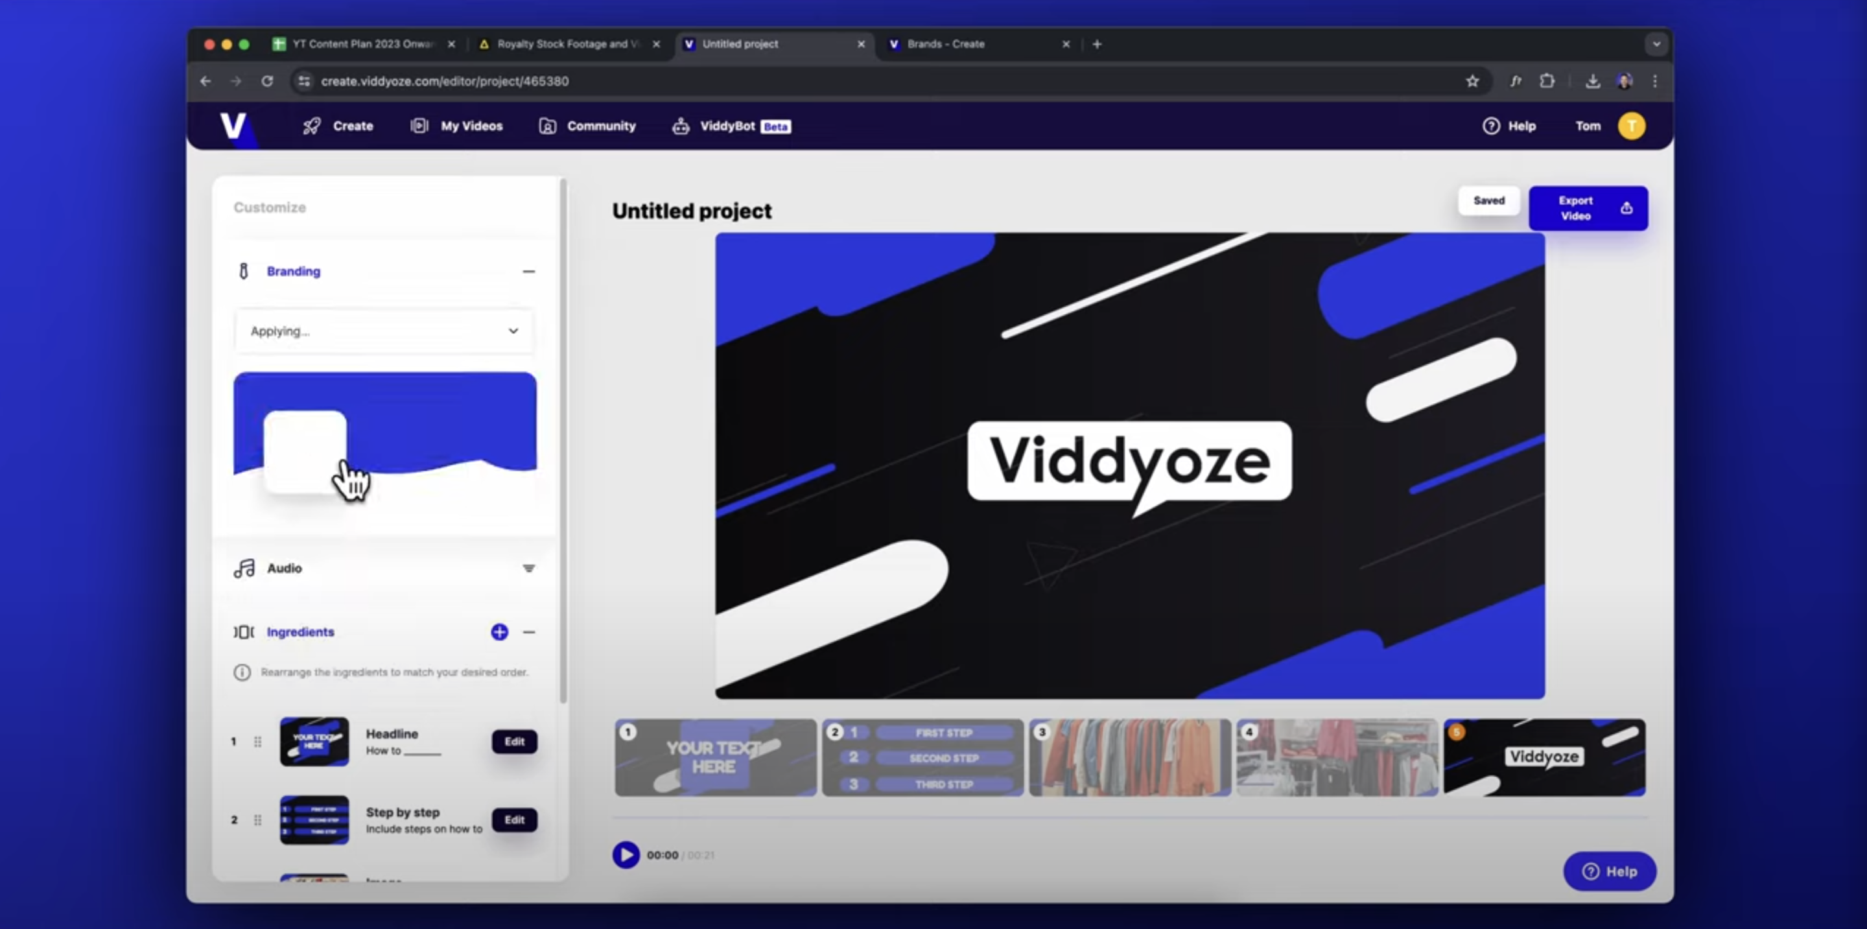Click the Ingredients section icon
The height and width of the screenshot is (929, 1867).
click(x=244, y=632)
